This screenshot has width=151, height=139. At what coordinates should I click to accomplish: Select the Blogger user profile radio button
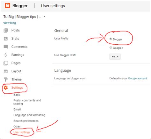click(x=111, y=39)
